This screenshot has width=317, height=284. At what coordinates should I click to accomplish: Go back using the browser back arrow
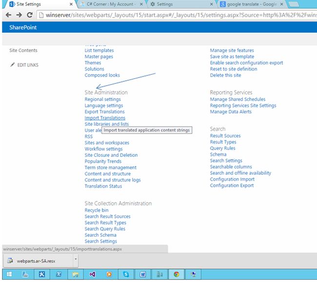8,15
